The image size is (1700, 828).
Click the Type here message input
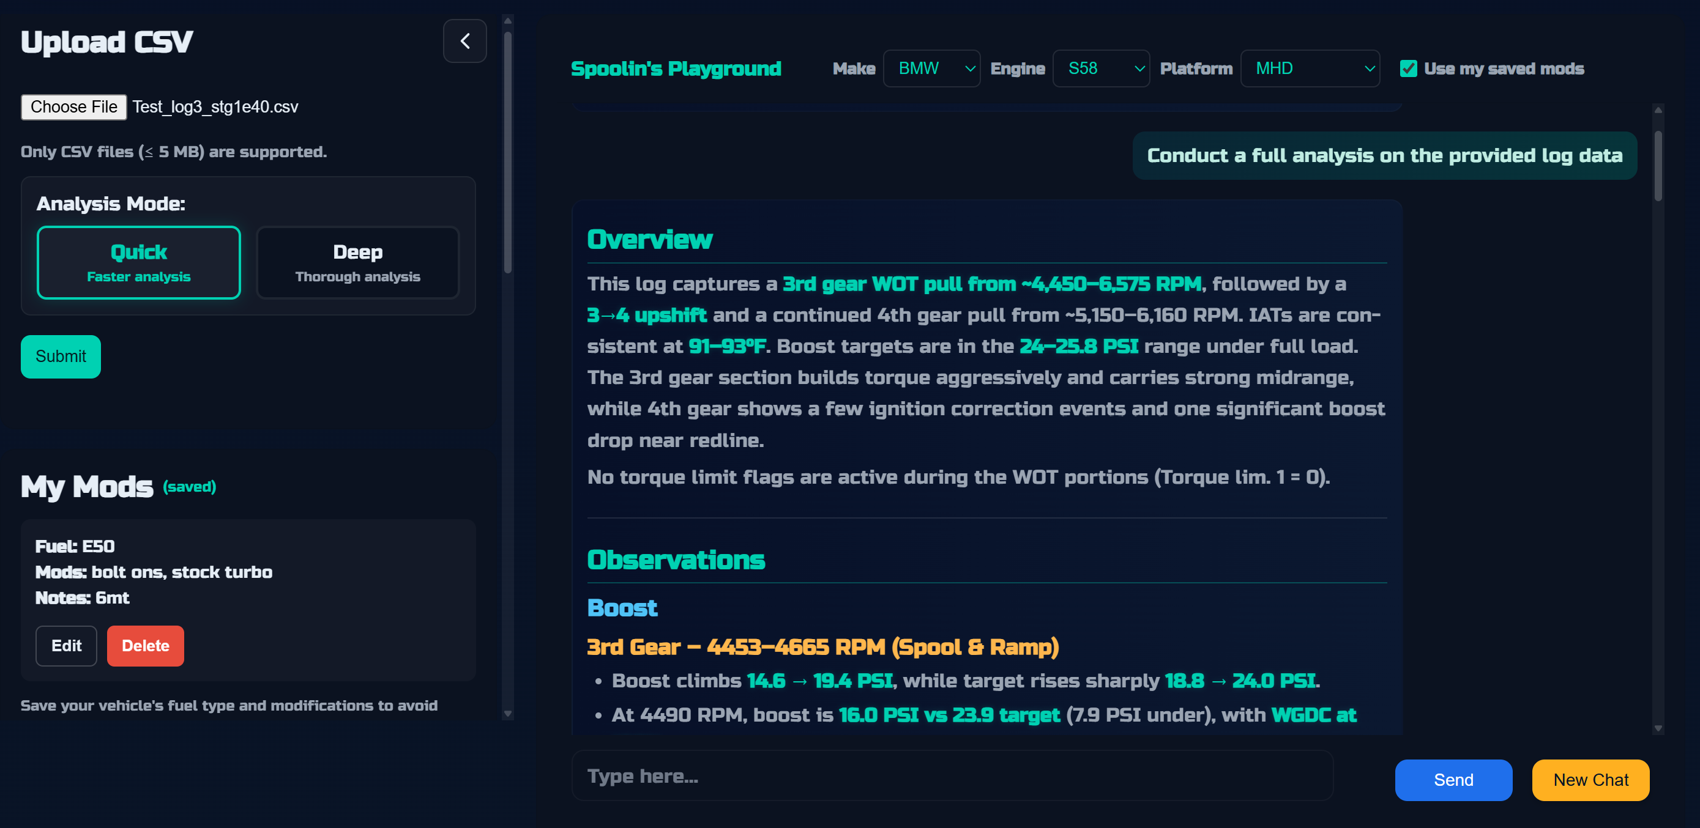click(952, 776)
